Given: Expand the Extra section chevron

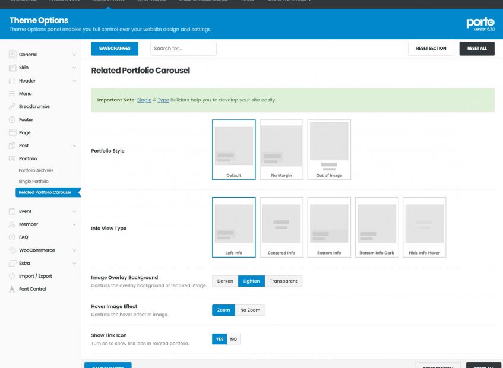Looking at the screenshot, I should 74,264.
